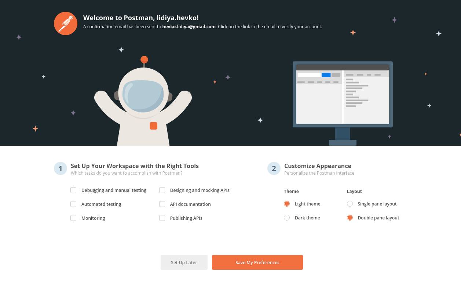Click the hevko.lidiya@gmail.com email text
The height and width of the screenshot is (302, 461).
[189, 26]
